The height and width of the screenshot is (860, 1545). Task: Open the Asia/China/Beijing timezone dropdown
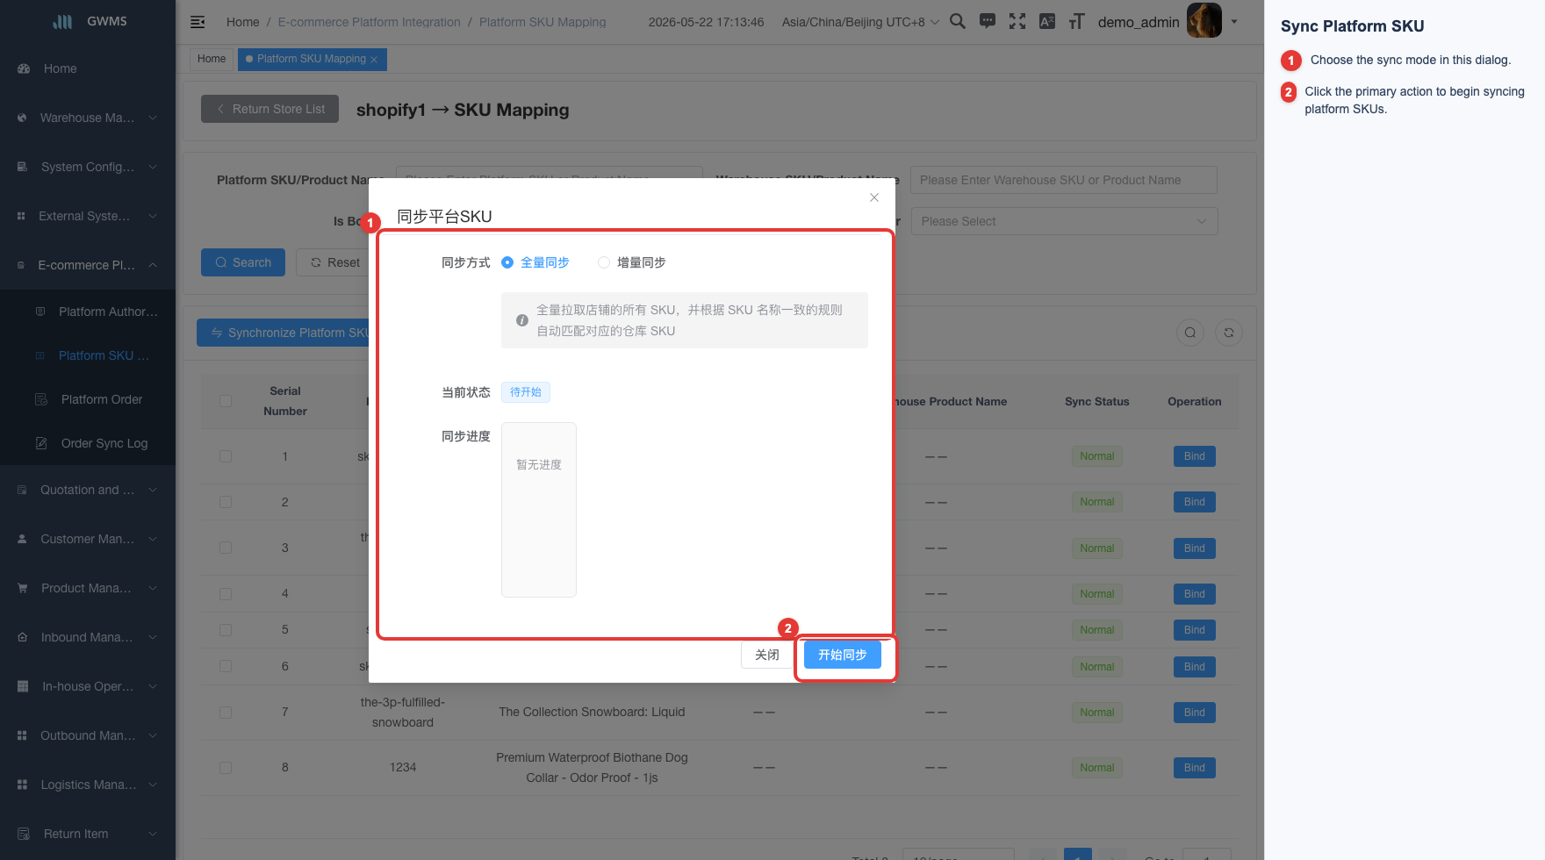[x=860, y=22]
